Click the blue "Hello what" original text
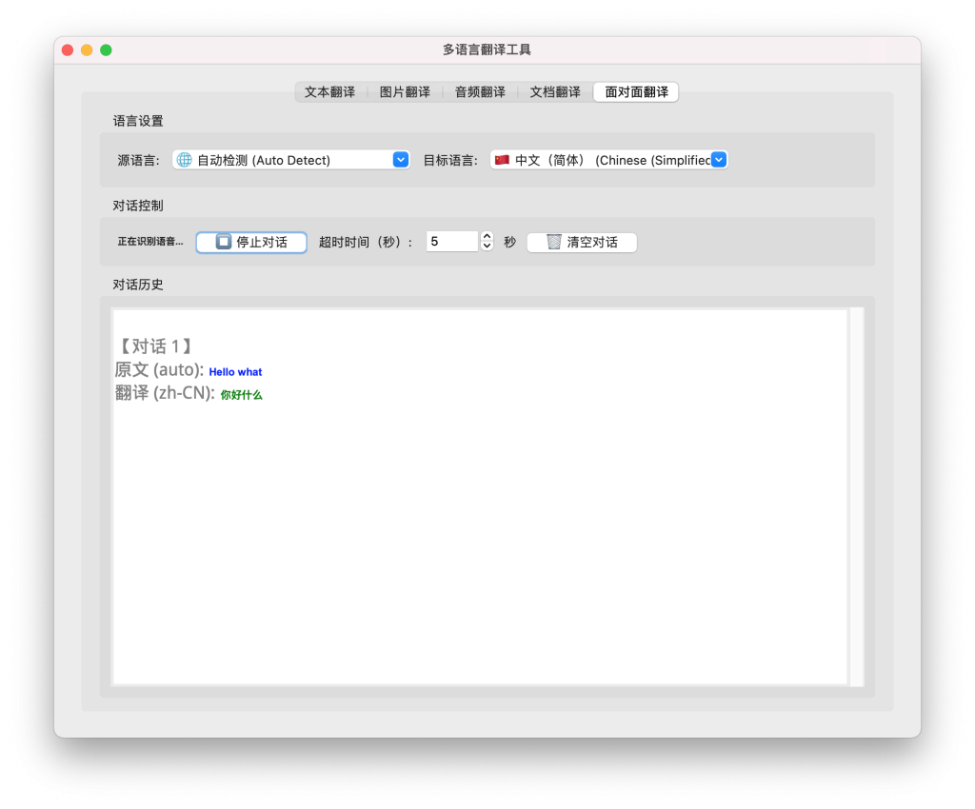 235,372
